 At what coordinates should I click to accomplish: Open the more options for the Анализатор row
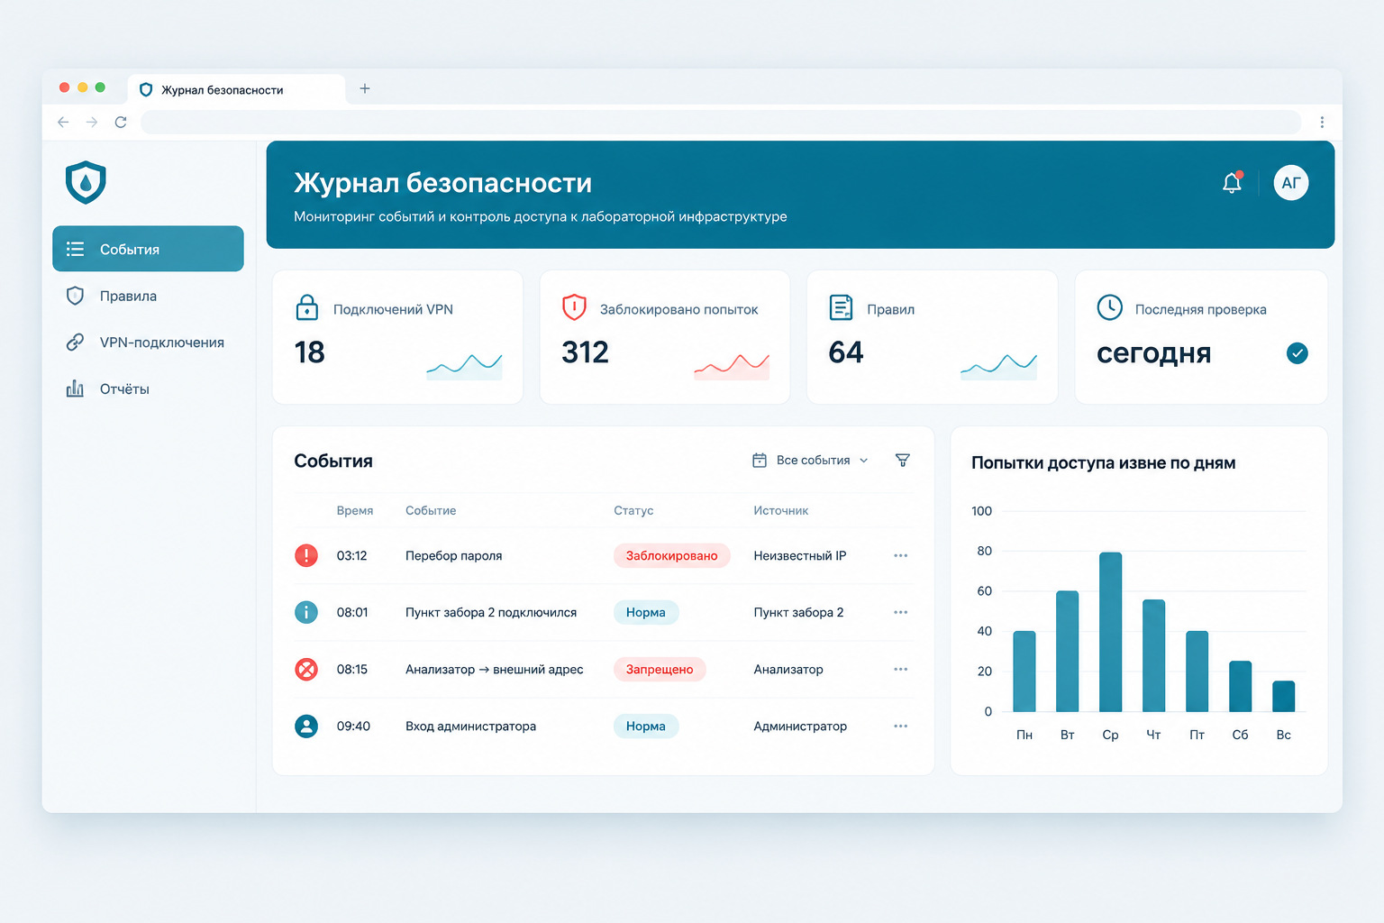900,670
